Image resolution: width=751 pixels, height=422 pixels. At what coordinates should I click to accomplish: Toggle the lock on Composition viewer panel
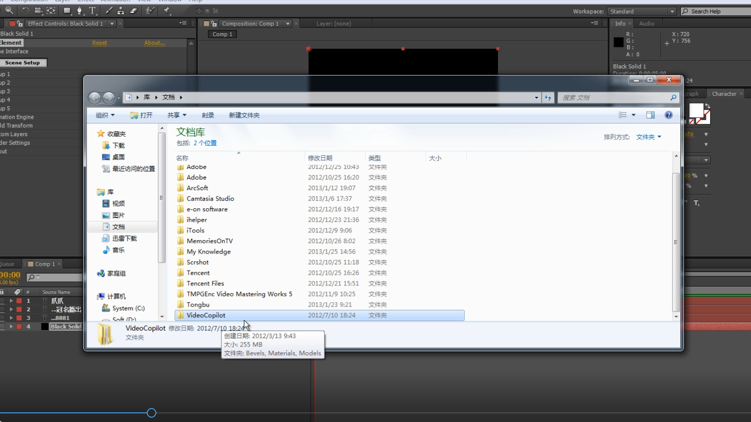[214, 24]
